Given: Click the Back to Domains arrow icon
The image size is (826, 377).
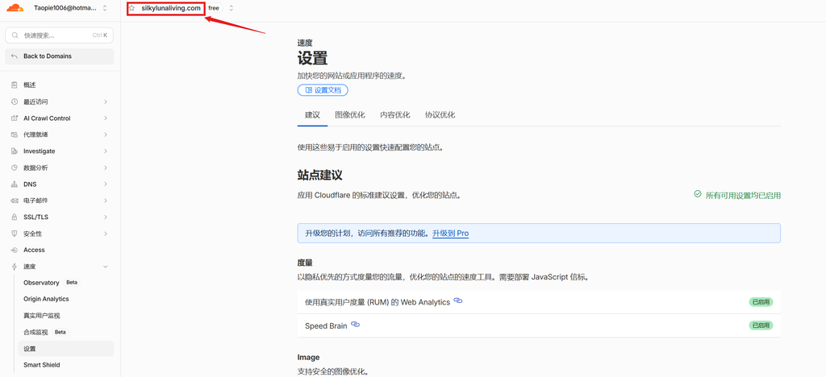Looking at the screenshot, I should (x=15, y=56).
